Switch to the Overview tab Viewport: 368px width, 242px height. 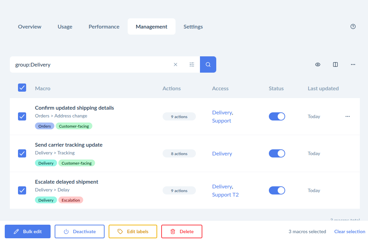click(30, 27)
